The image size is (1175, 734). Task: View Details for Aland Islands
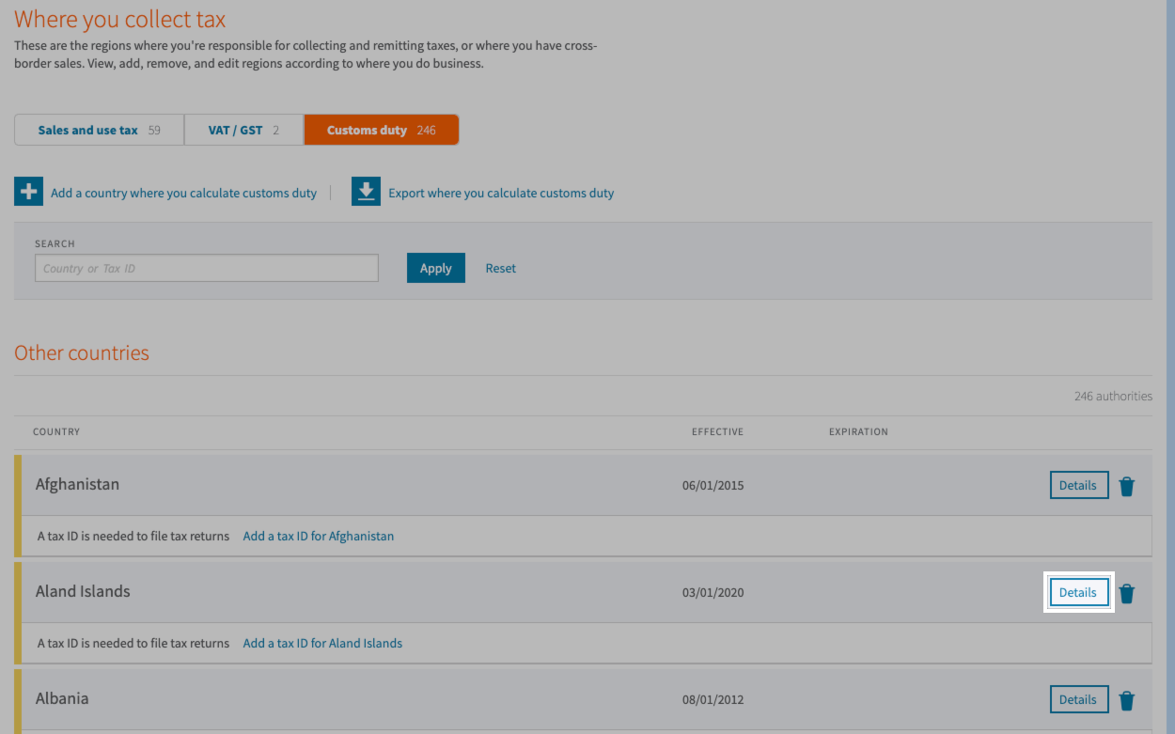[x=1078, y=592]
